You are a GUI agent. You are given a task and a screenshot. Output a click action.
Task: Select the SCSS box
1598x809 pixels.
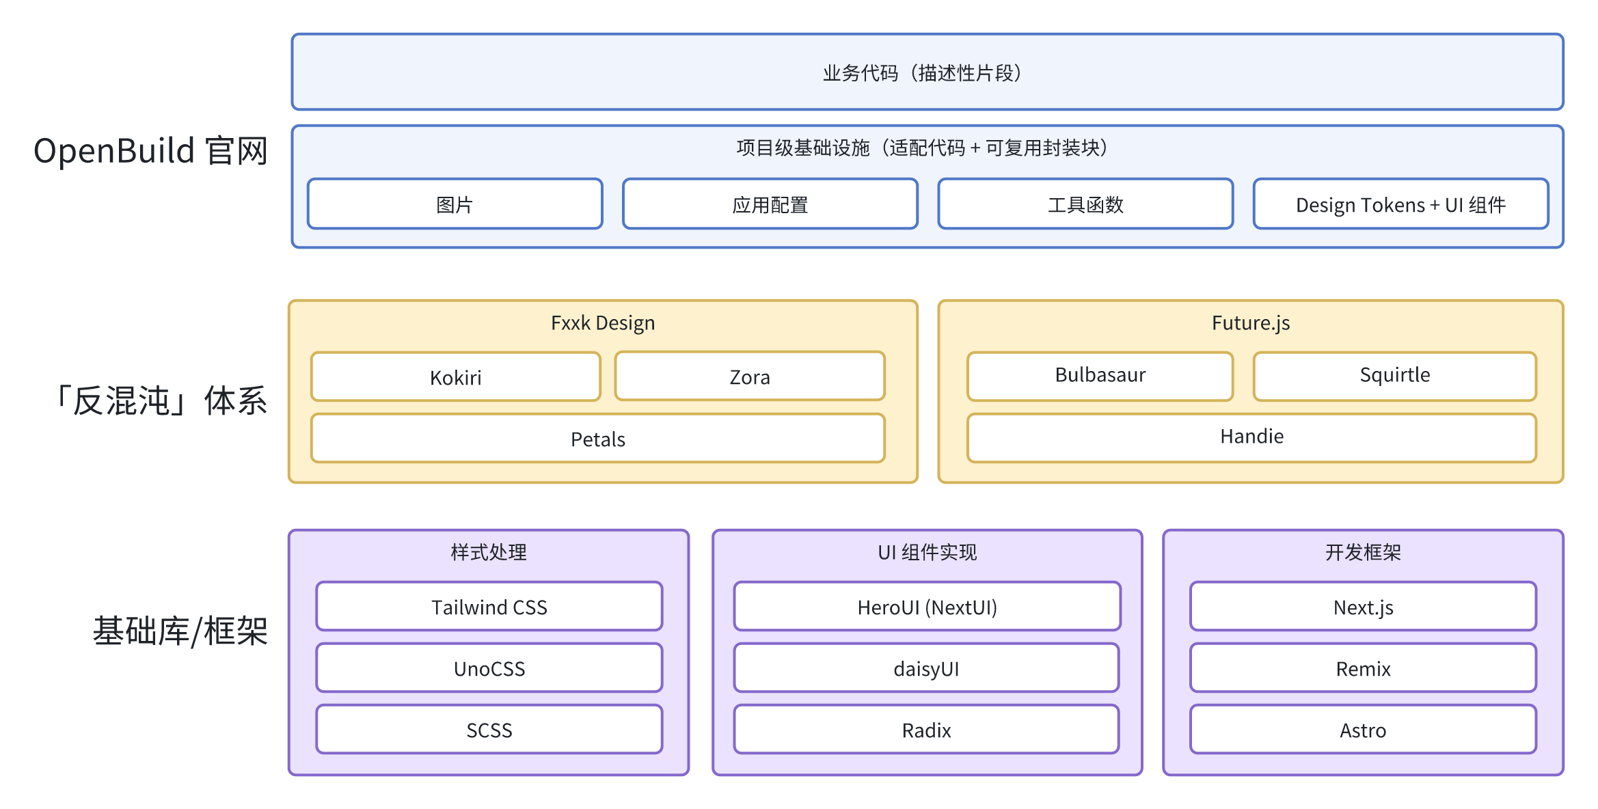tap(489, 729)
